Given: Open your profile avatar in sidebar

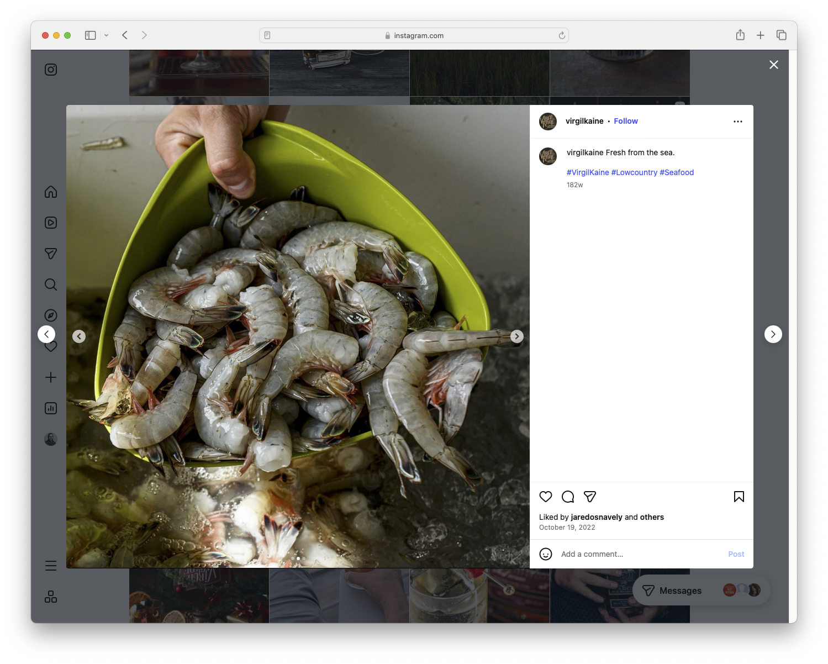Looking at the screenshot, I should [51, 439].
